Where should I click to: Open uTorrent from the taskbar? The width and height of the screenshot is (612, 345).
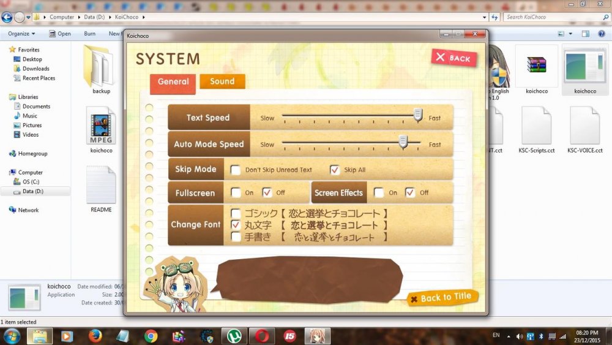(234, 336)
